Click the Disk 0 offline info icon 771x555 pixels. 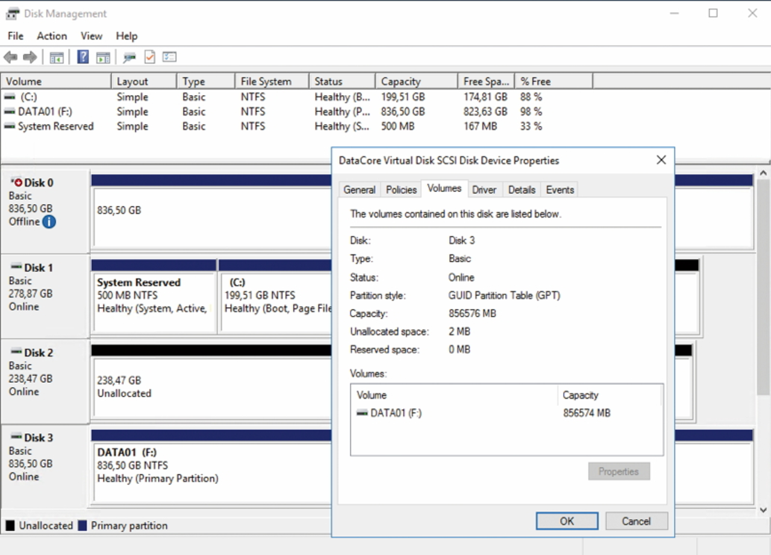[x=49, y=222]
